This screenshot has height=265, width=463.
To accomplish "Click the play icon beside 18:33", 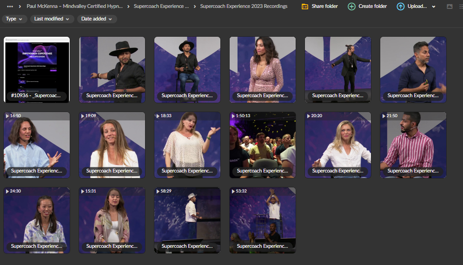I will pos(158,116).
